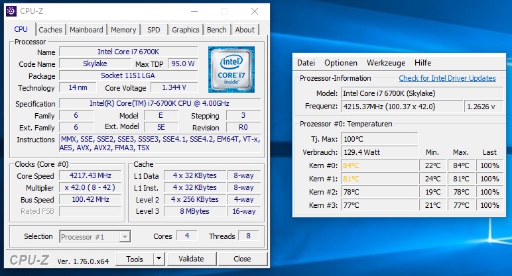
Task: Click the Stepping value 3
Action: click(x=243, y=115)
